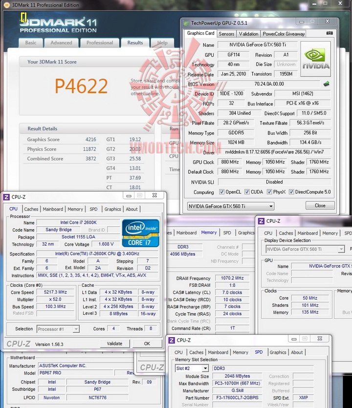Screen dimensions: 352x408
Task: Open the Processor #1 selection dropdown
Action: [x=58, y=329]
